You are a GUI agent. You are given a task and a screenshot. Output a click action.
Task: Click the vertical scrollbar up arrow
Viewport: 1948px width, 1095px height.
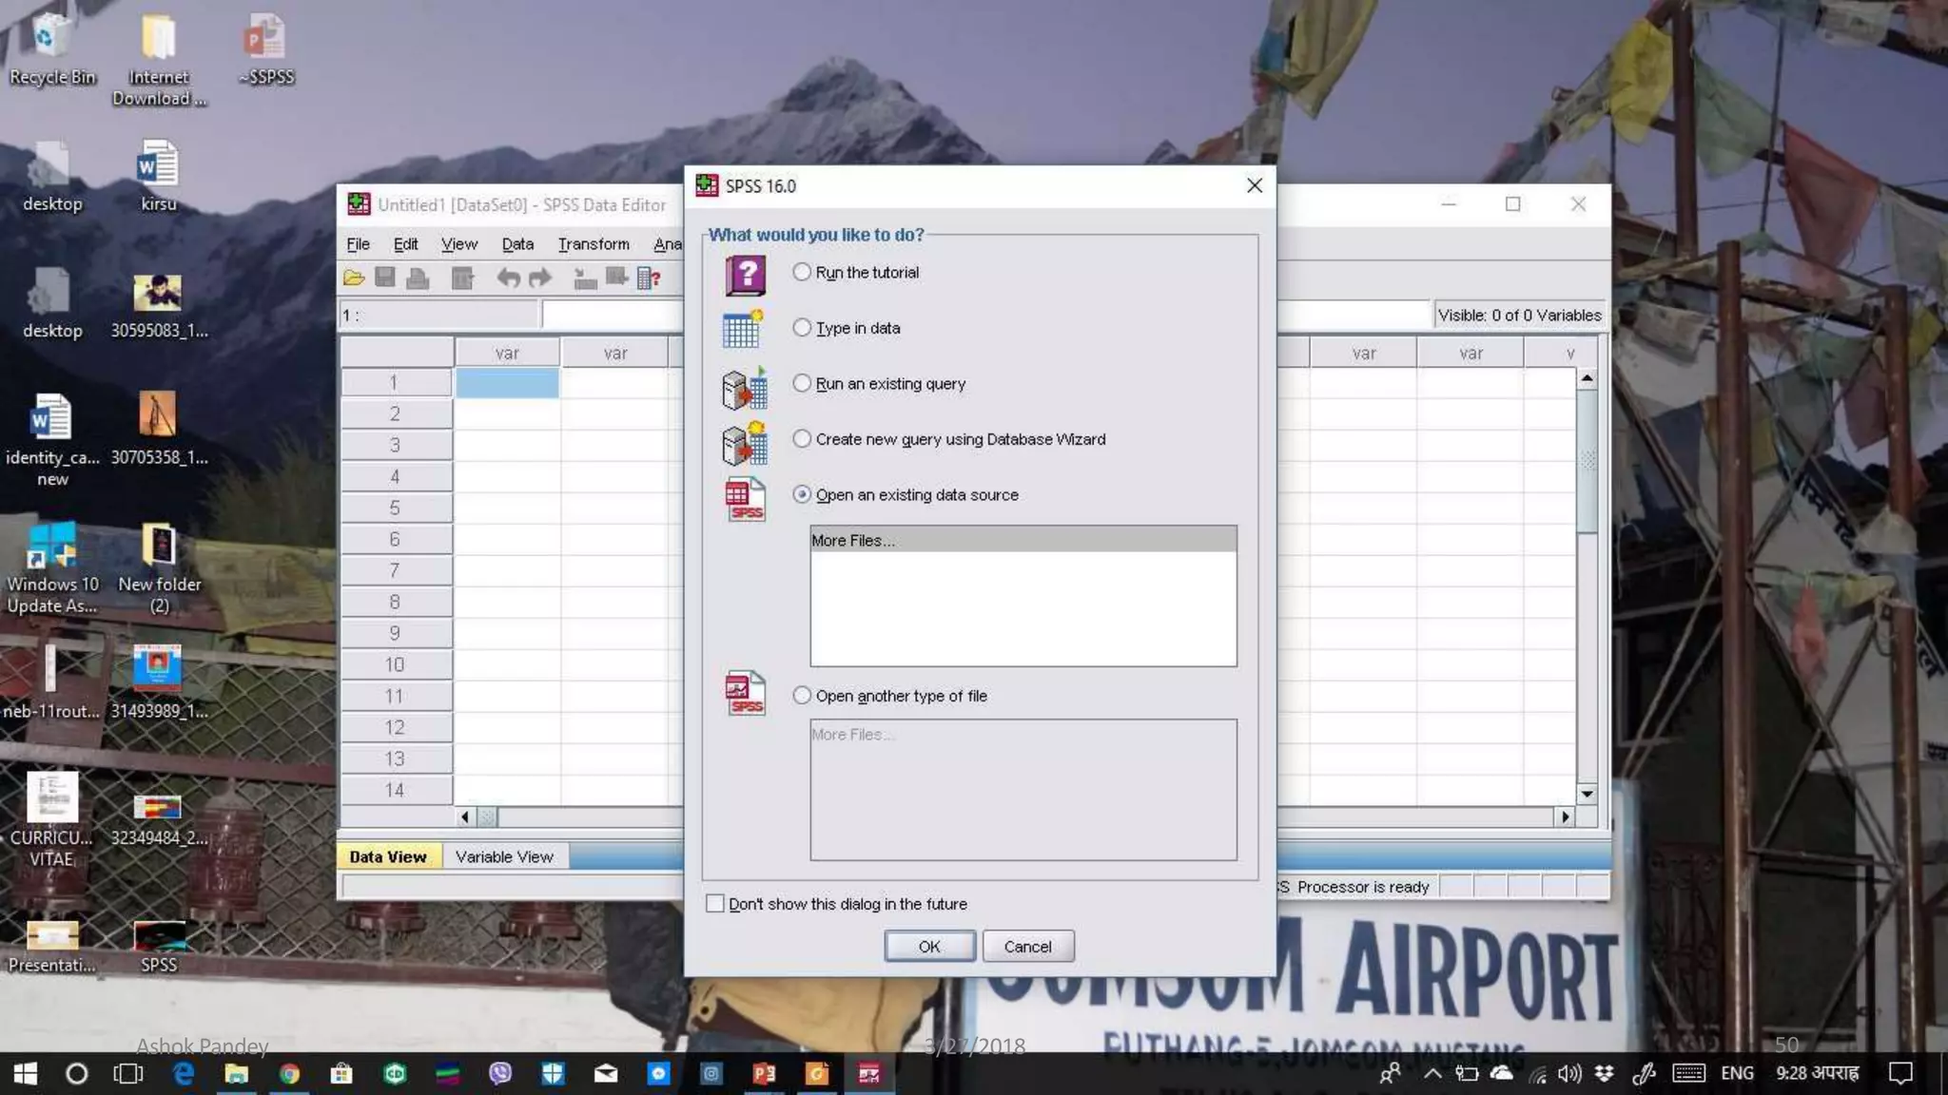pyautogui.click(x=1587, y=379)
